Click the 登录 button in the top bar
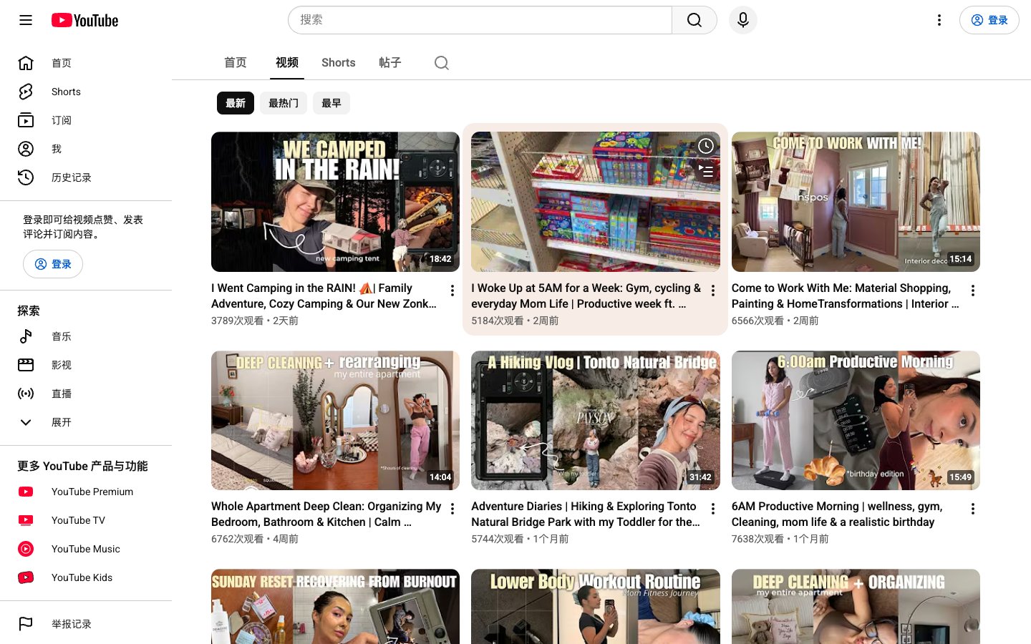The width and height of the screenshot is (1031, 644). pyautogui.click(x=989, y=20)
